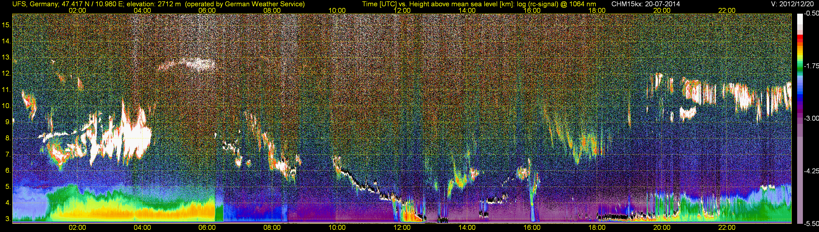Click the '06:00' label on the bottom time axis
819x232 pixels.
point(207,228)
